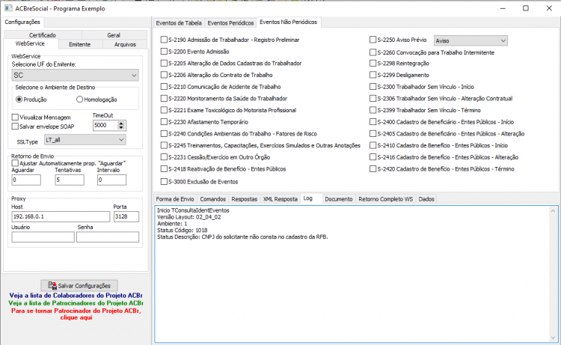
Task: Open the Comandos tab
Action: pos(213,199)
